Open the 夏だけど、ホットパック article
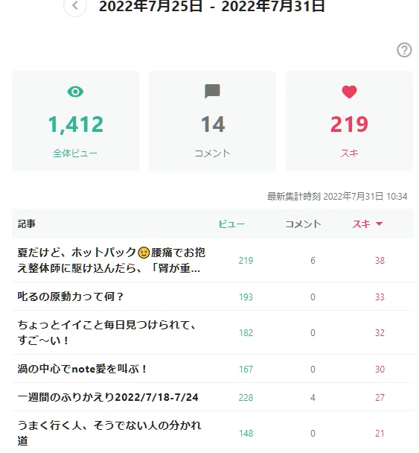 point(112,261)
